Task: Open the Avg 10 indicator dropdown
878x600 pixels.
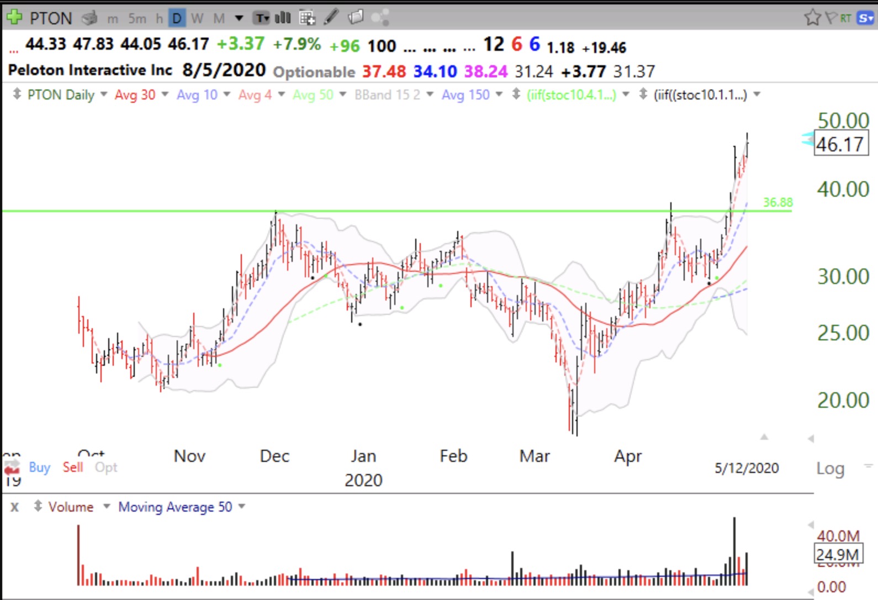Action: pos(226,94)
